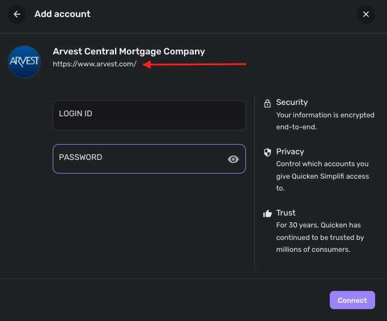Click the Quicken Simplifi access description
Image resolution: width=387 pixels, height=321 pixels.
[322, 176]
